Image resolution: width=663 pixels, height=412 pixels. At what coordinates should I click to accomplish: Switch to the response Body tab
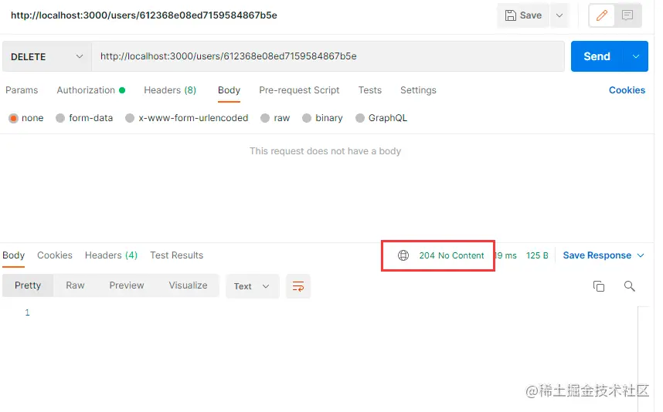coord(14,255)
